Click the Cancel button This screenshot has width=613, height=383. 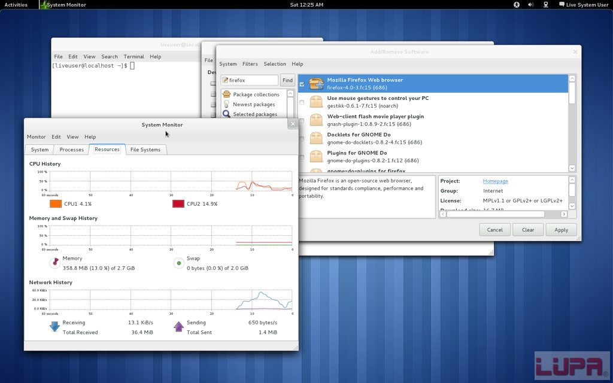(x=494, y=230)
